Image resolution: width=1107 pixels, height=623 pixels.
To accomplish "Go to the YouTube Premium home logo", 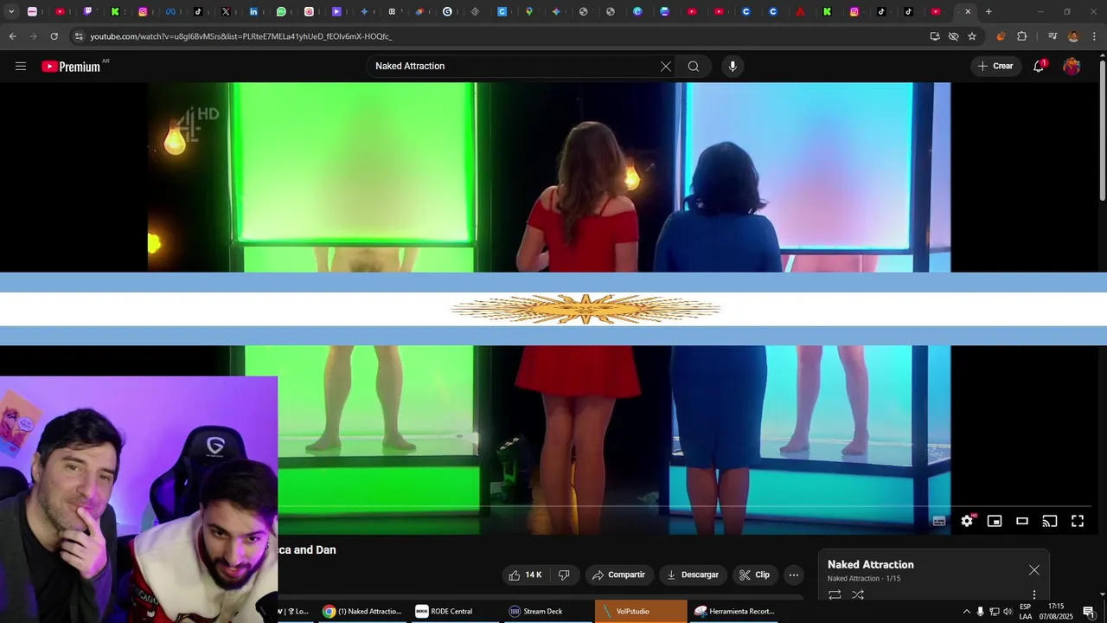I will tap(72, 67).
